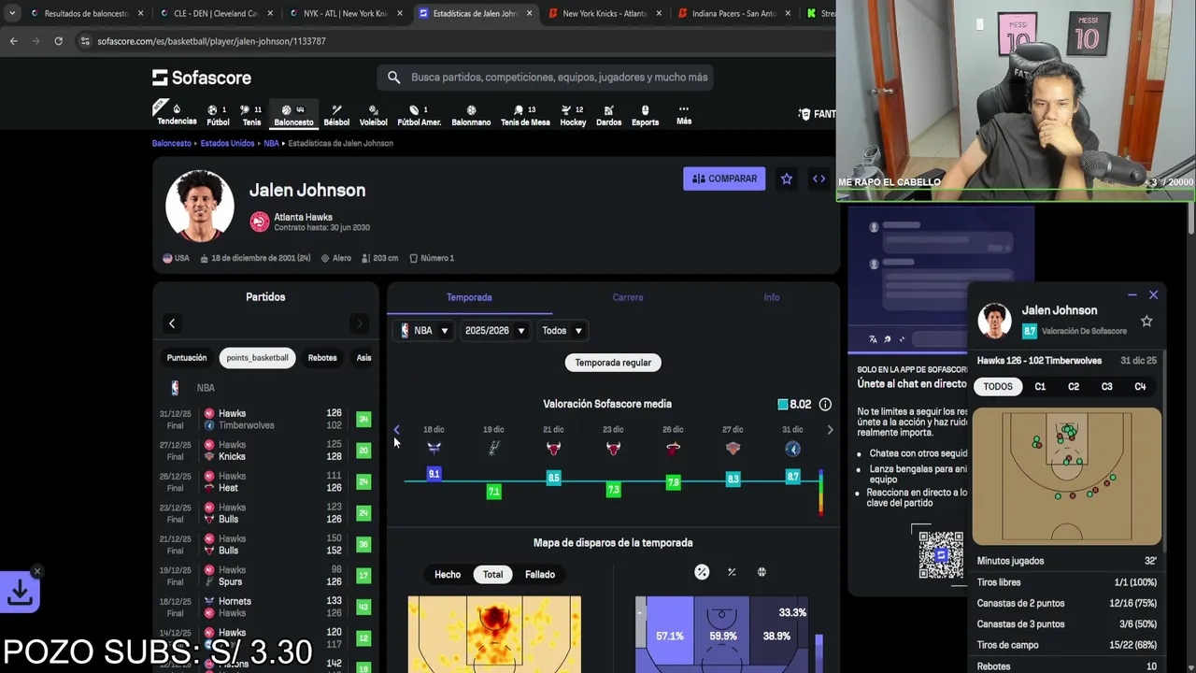The height and width of the screenshot is (673, 1196).
Task: Open the Balonmano sport section
Action: 471,116
